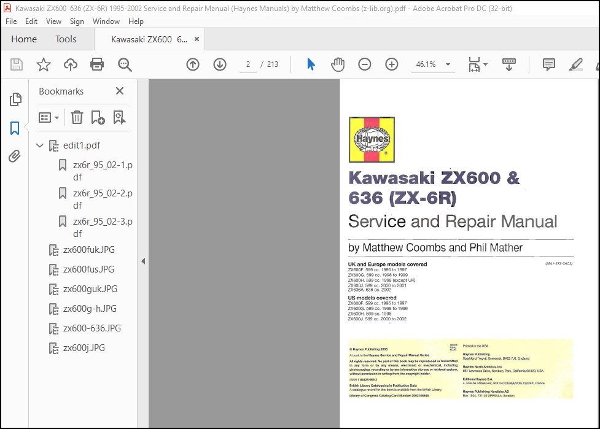Screen dimensions: 600x429
Task: Select the Highlight pen tool
Action: (575, 64)
